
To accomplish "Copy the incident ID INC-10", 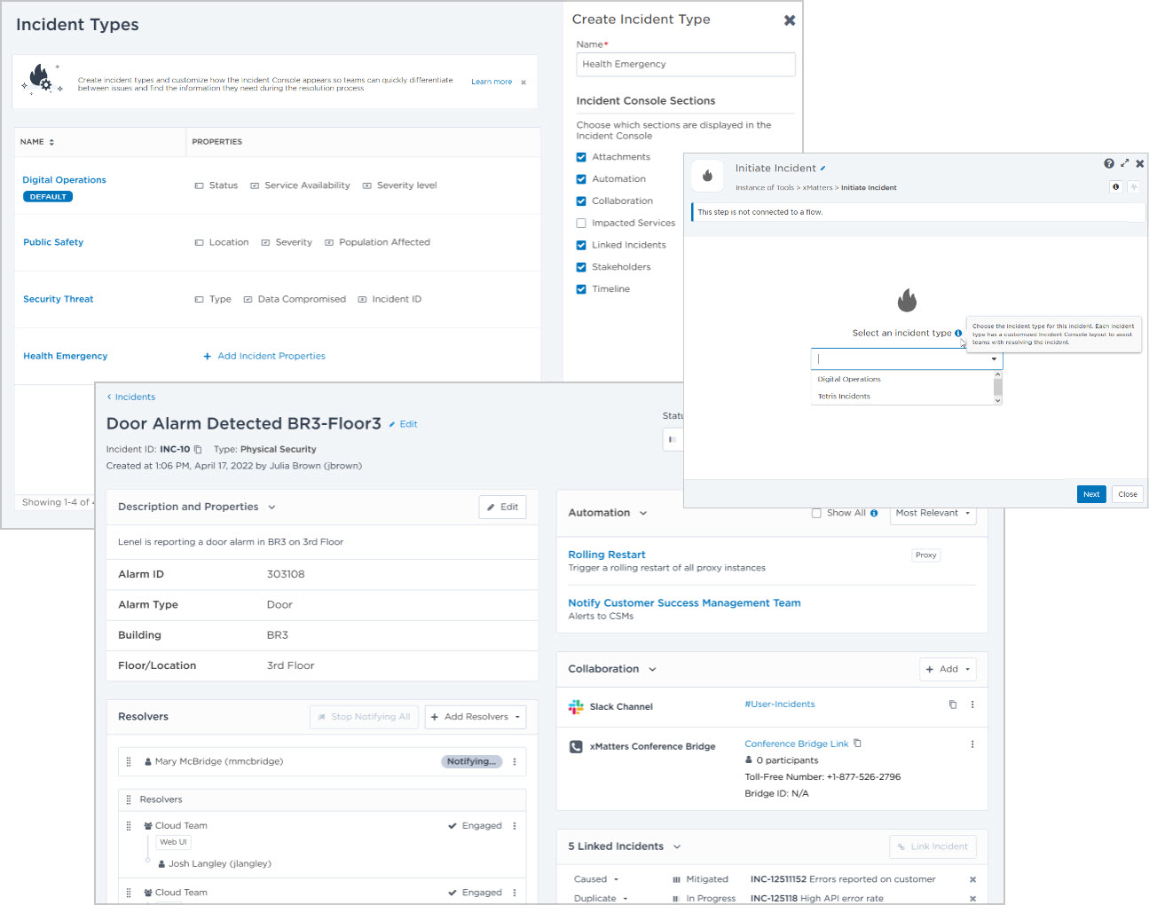I will [198, 450].
